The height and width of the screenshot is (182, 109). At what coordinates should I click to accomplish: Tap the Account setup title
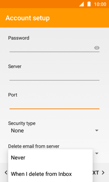point(28,18)
